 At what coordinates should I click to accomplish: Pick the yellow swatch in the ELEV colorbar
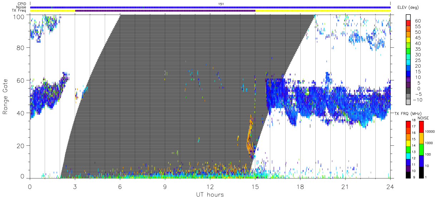409,40
